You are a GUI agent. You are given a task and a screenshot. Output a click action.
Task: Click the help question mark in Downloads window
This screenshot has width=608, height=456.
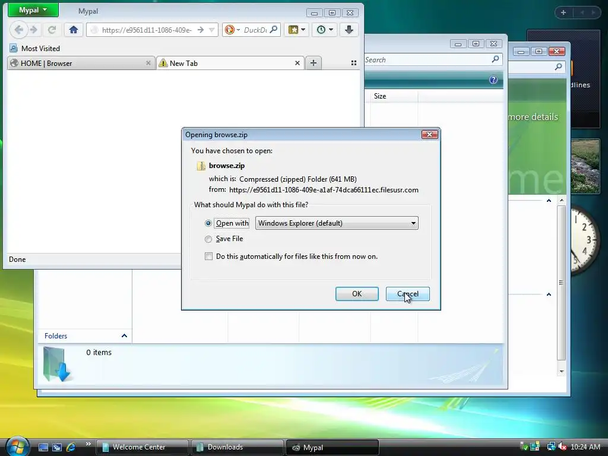click(x=493, y=80)
